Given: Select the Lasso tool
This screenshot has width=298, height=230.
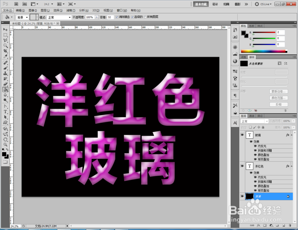Looking at the screenshot, I should [5, 40].
